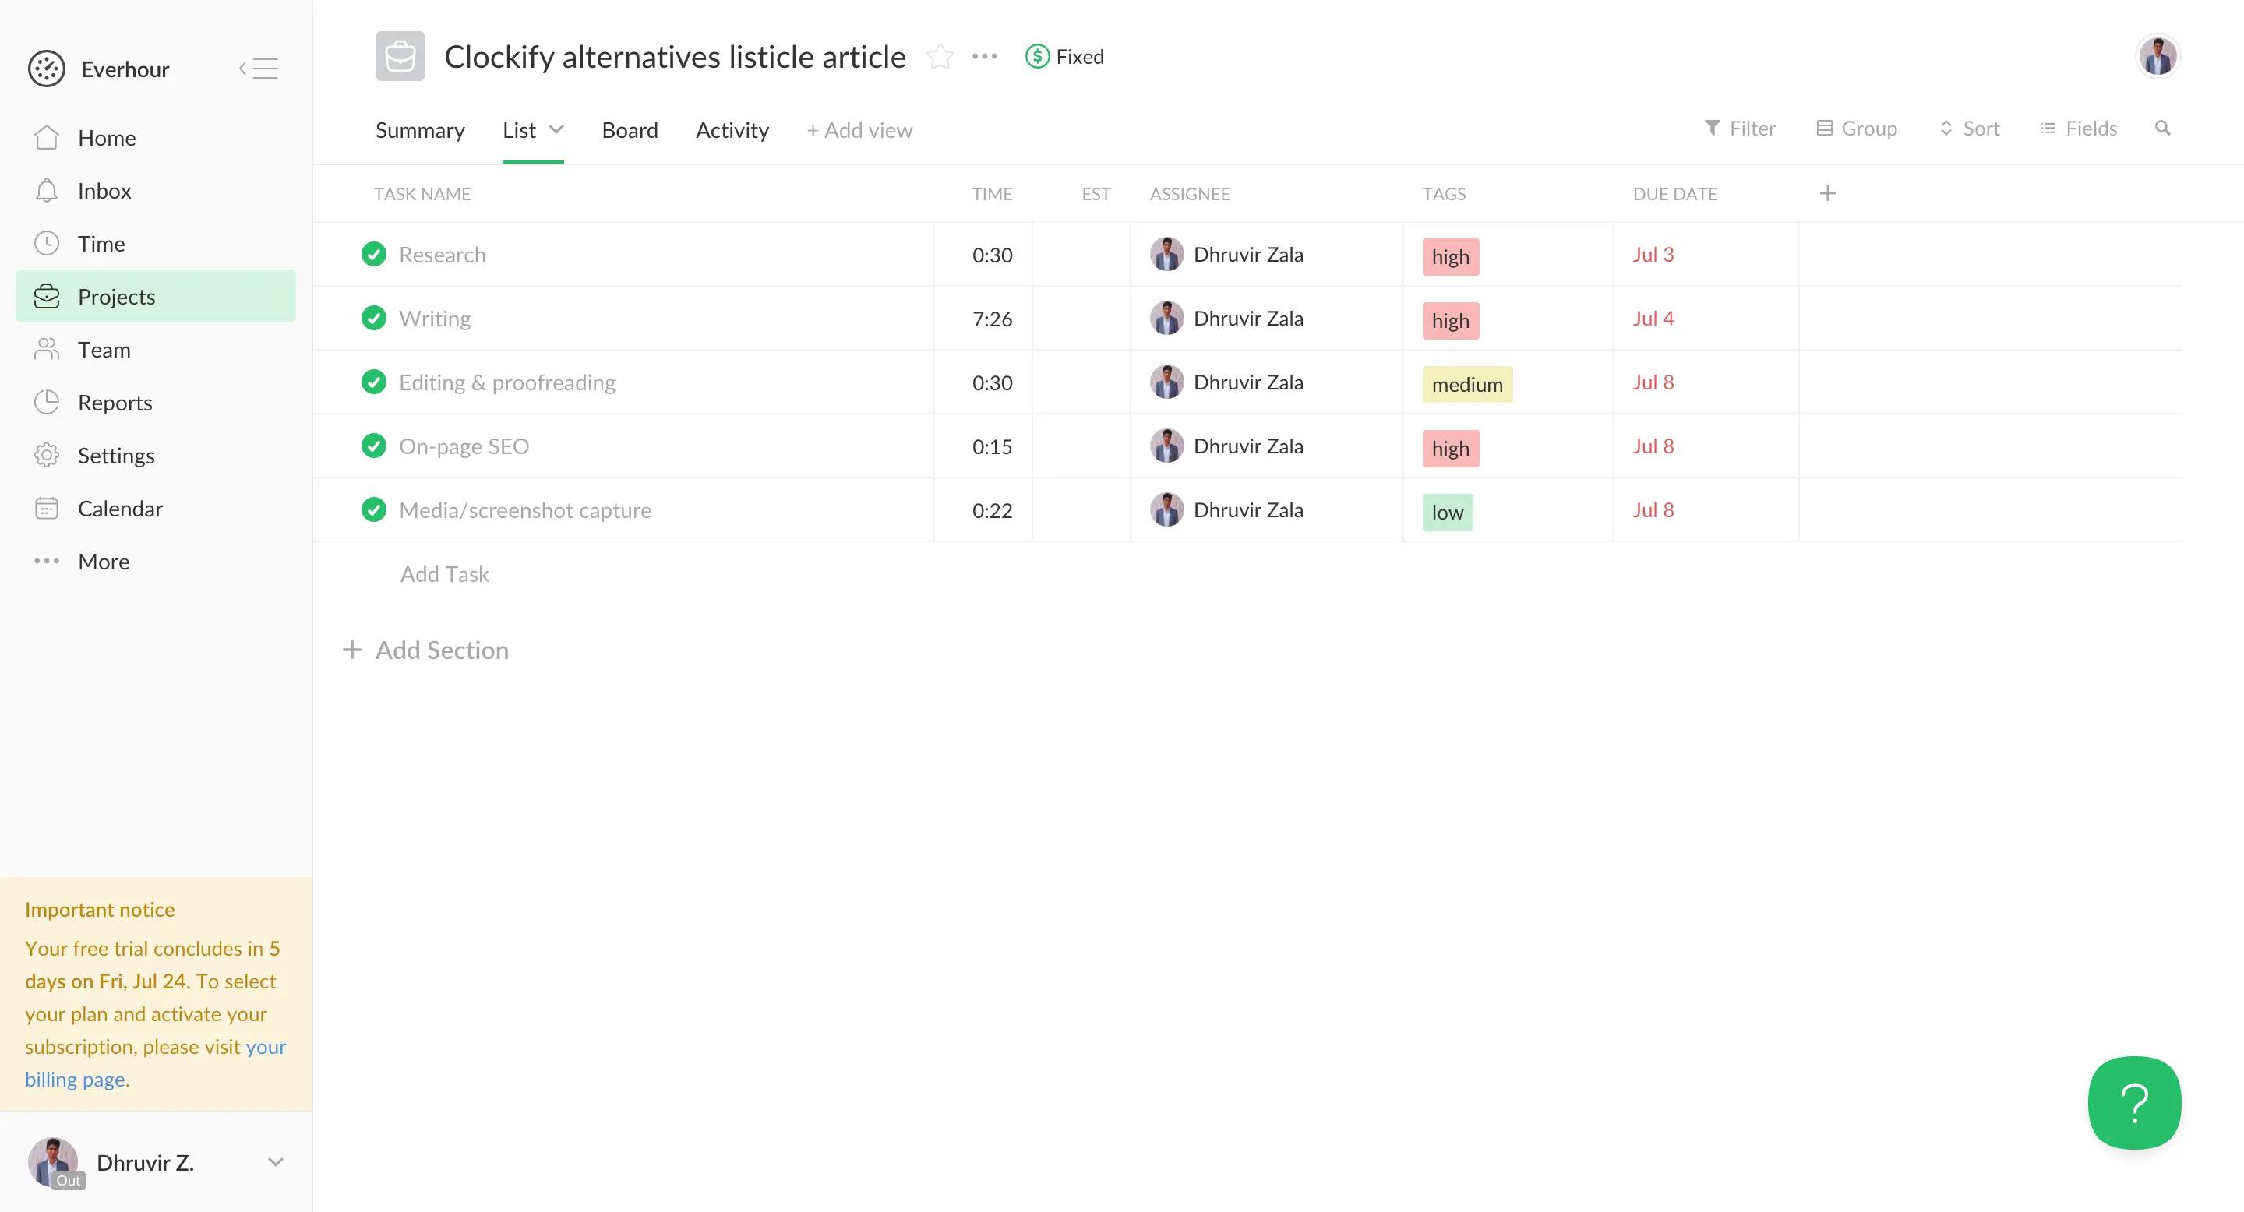Viewport: 2244px width, 1212px height.
Task: Click the Time clock icon
Action: coord(46,244)
